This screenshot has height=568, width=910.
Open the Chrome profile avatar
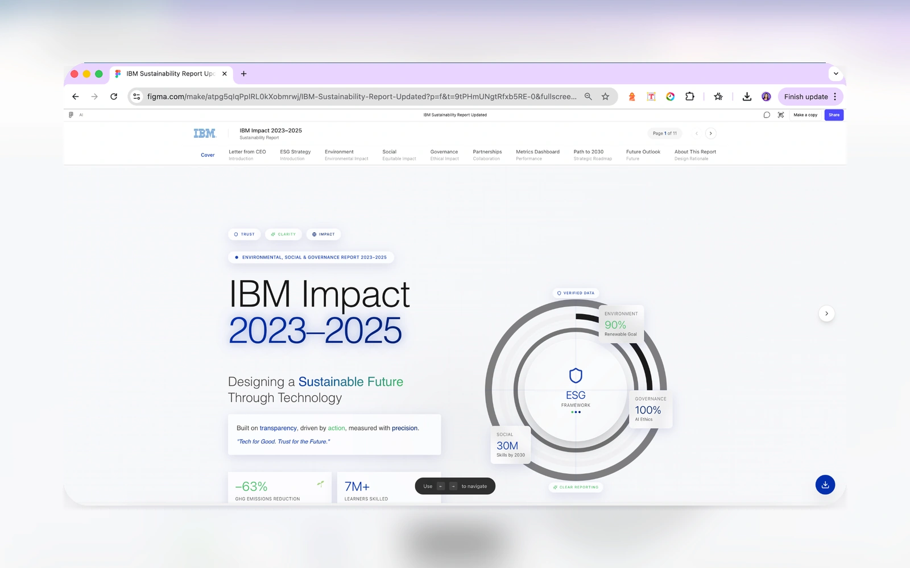(766, 97)
